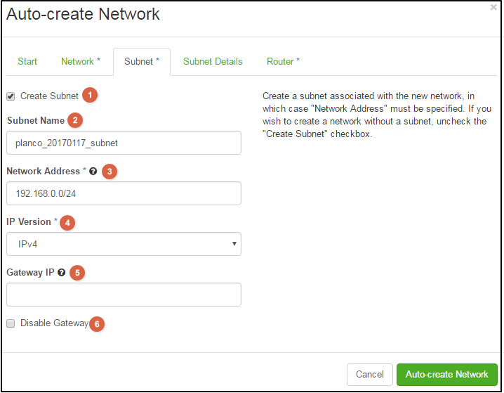The width and height of the screenshot is (504, 393).
Task: Click the empty Gateway IP field
Action: [124, 295]
